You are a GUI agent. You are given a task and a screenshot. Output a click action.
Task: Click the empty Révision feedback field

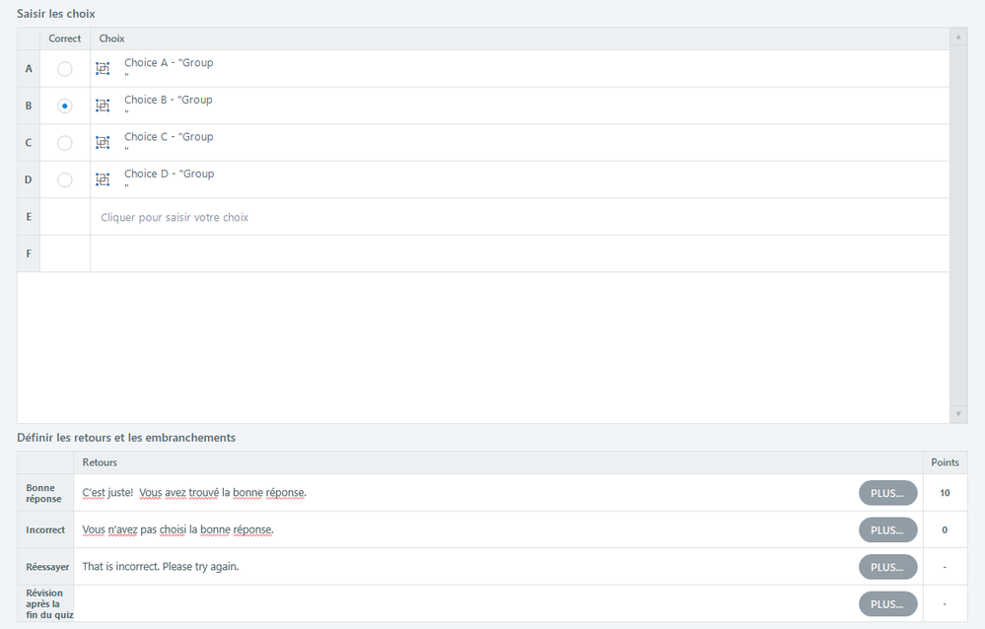point(464,604)
